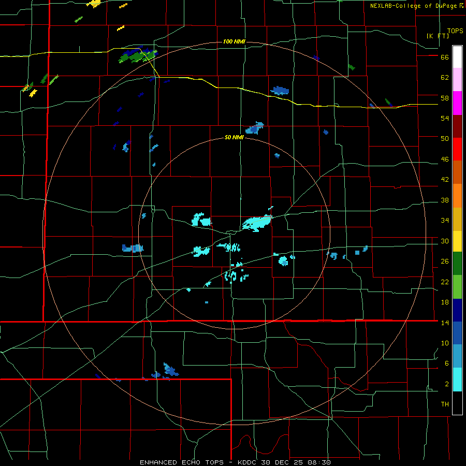466x466 pixels.
Task: Click the '30' scale label
Action: pyautogui.click(x=445, y=241)
